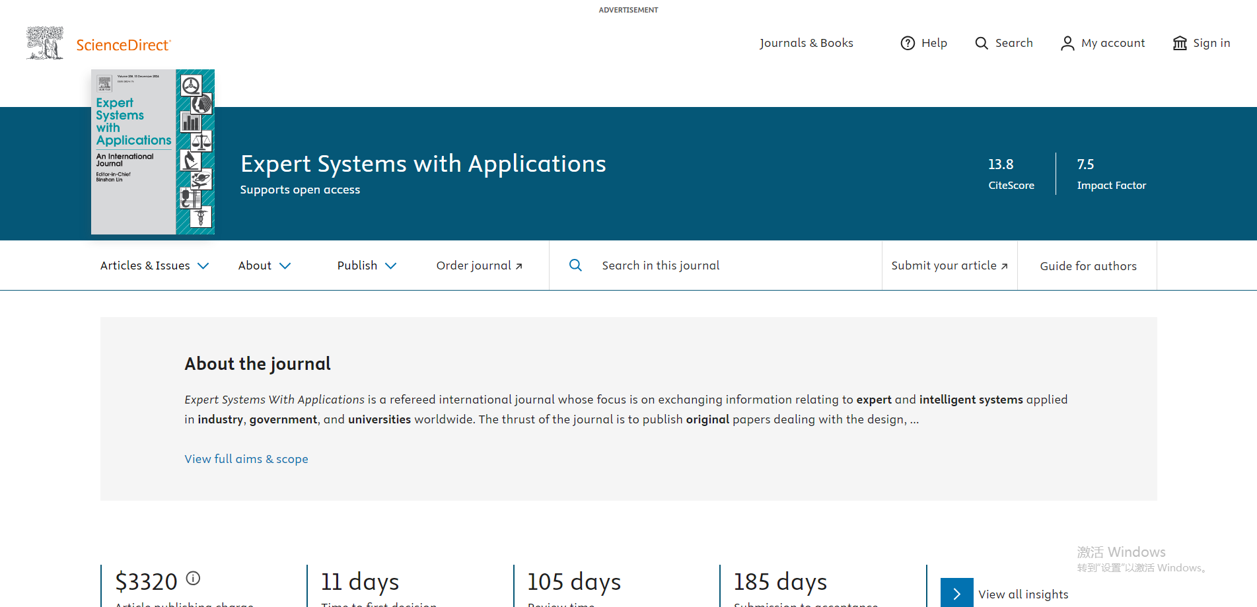Screen dimensions: 1257x607
Task: Expand the Articles & Issues dropdown
Action: (155, 266)
